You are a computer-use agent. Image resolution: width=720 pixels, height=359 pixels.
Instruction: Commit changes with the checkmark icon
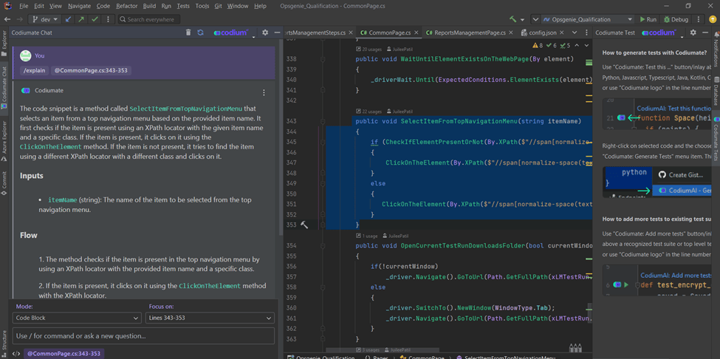95,19
